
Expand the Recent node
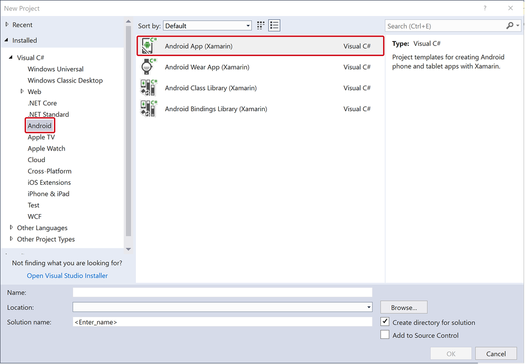pos(7,24)
